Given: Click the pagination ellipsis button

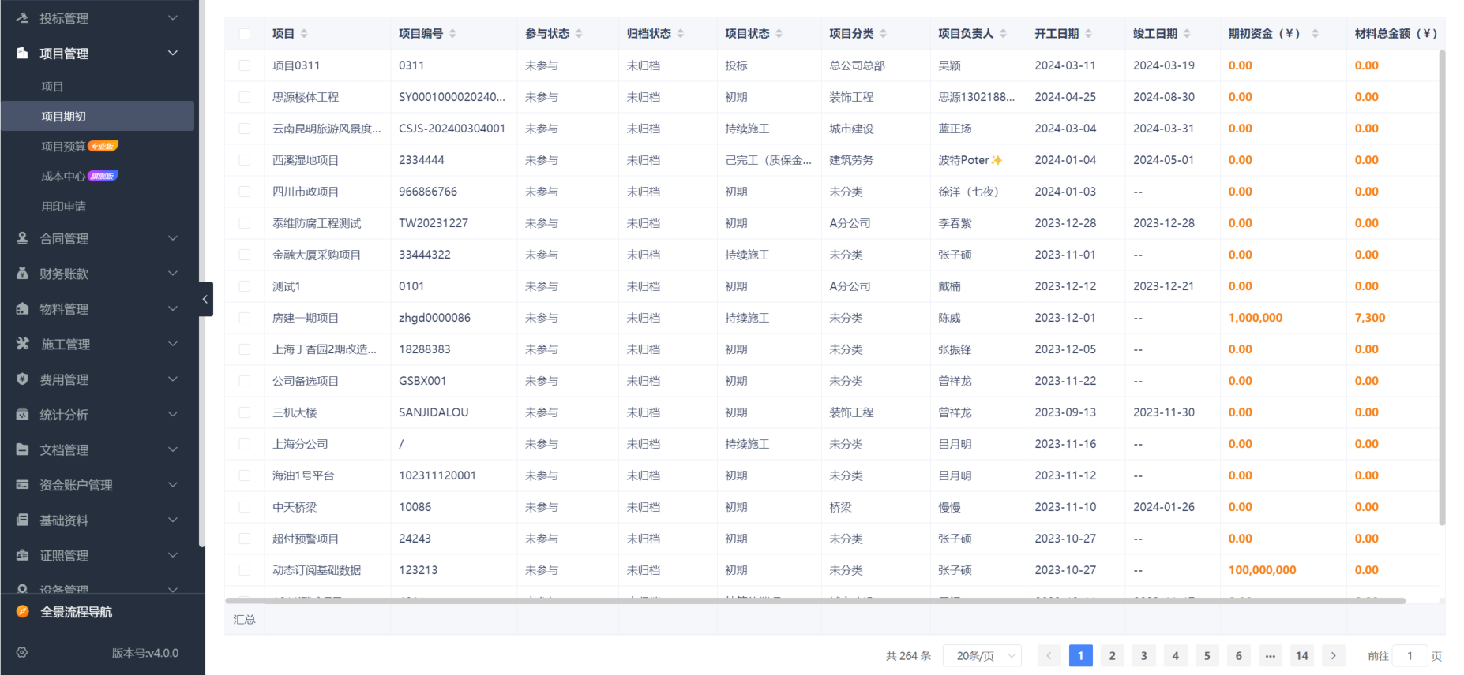Looking at the screenshot, I should coord(1270,656).
